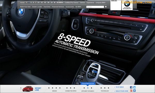
Task: Open All BMWs in navigation
Action: coord(60,3)
